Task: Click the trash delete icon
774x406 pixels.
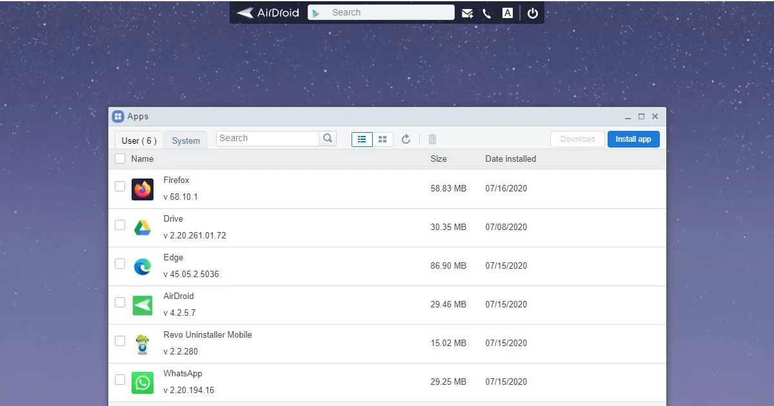Action: coord(433,139)
